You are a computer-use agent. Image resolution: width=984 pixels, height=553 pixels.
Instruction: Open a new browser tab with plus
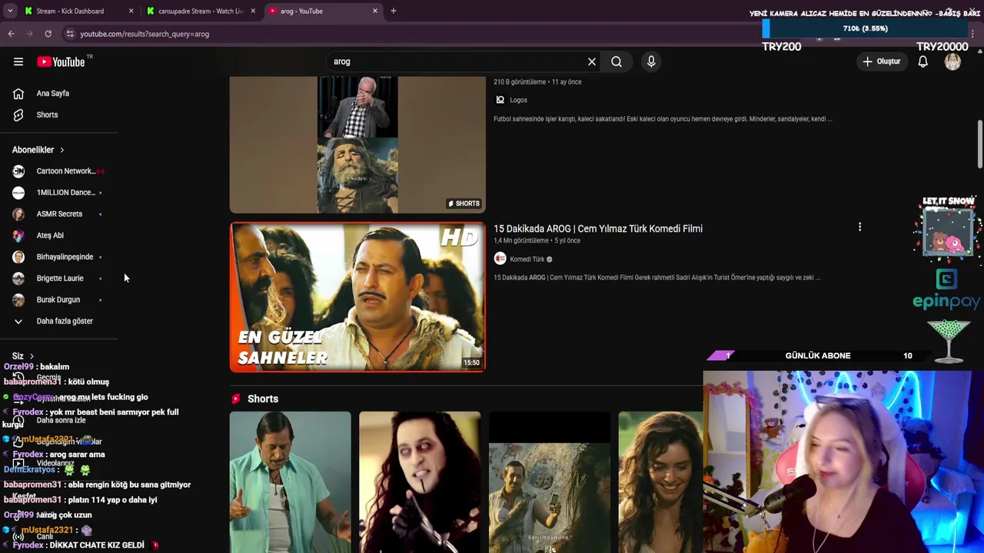point(394,11)
